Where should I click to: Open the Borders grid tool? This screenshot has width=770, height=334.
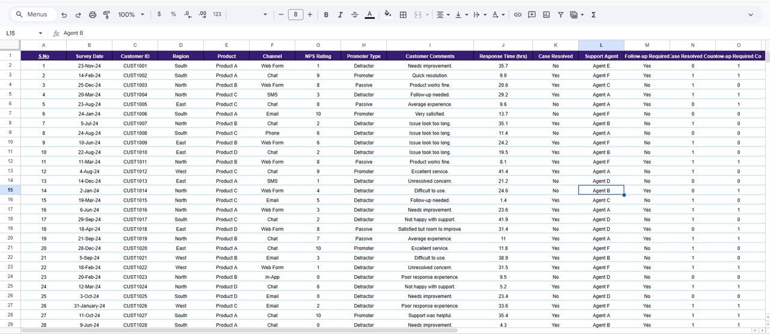[403, 14]
